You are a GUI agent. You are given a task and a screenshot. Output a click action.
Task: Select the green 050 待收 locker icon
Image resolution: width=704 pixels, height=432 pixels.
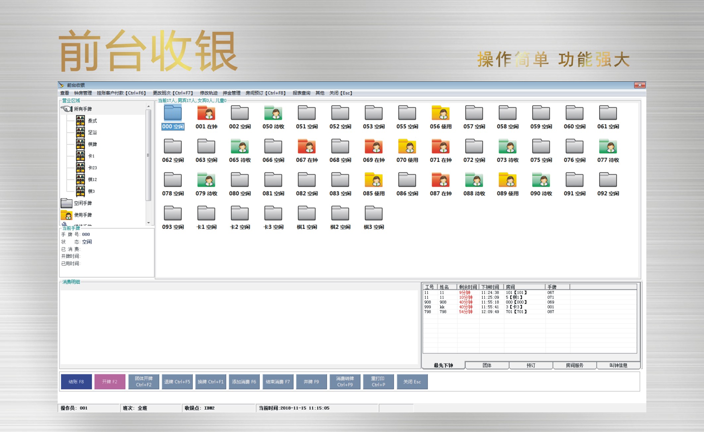273,113
